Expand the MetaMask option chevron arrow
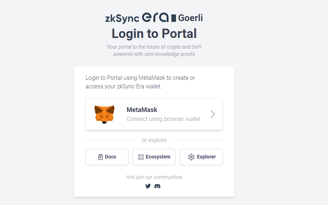The height and width of the screenshot is (205, 328). [x=213, y=114]
